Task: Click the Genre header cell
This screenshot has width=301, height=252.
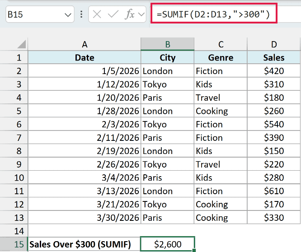Action: (x=221, y=57)
